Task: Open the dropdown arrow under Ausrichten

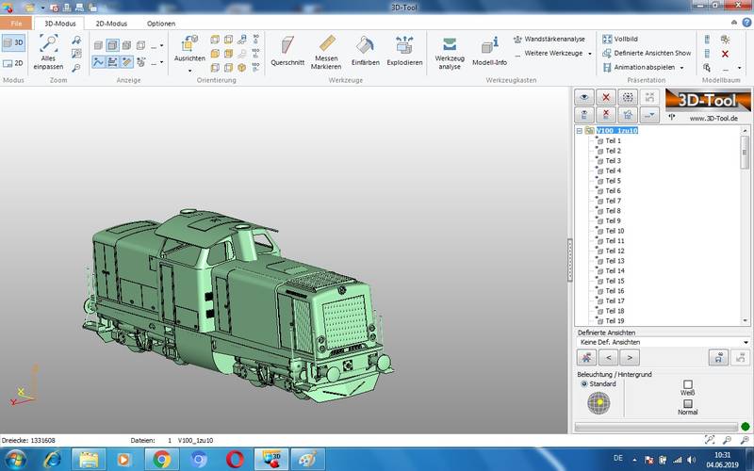Action: point(189,71)
